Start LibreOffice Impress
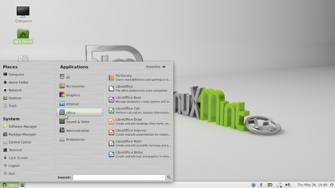This screenshot has height=188, width=335. pyautogui.click(x=139, y=132)
